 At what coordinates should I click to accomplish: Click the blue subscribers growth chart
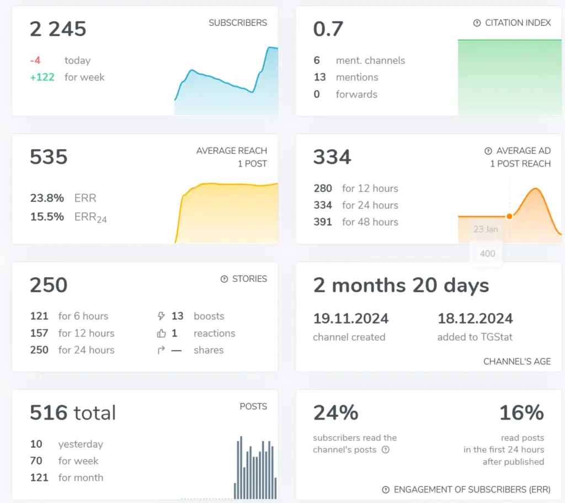click(x=226, y=81)
